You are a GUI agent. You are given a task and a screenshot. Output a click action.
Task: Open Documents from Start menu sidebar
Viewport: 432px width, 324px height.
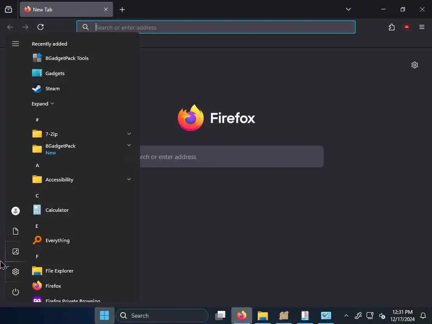[16, 231]
